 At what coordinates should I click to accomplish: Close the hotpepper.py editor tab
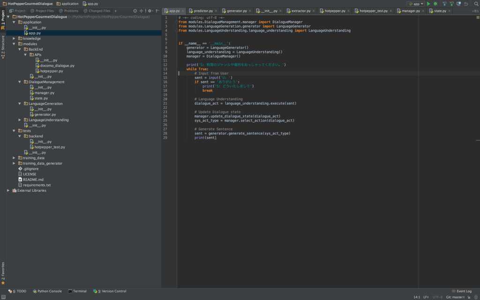[x=348, y=11]
